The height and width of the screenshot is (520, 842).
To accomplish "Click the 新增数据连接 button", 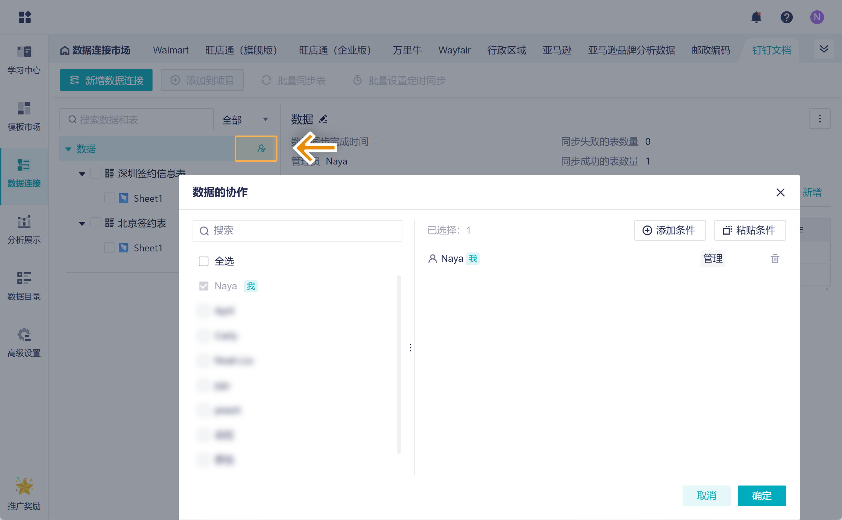I will pyautogui.click(x=106, y=80).
